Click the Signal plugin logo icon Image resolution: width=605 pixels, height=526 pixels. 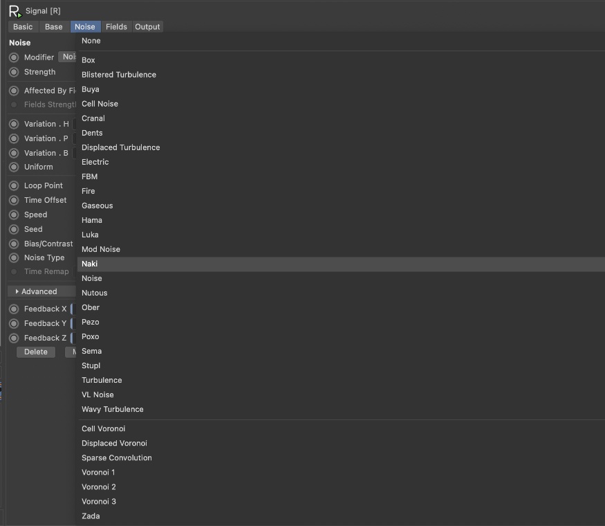(15, 11)
